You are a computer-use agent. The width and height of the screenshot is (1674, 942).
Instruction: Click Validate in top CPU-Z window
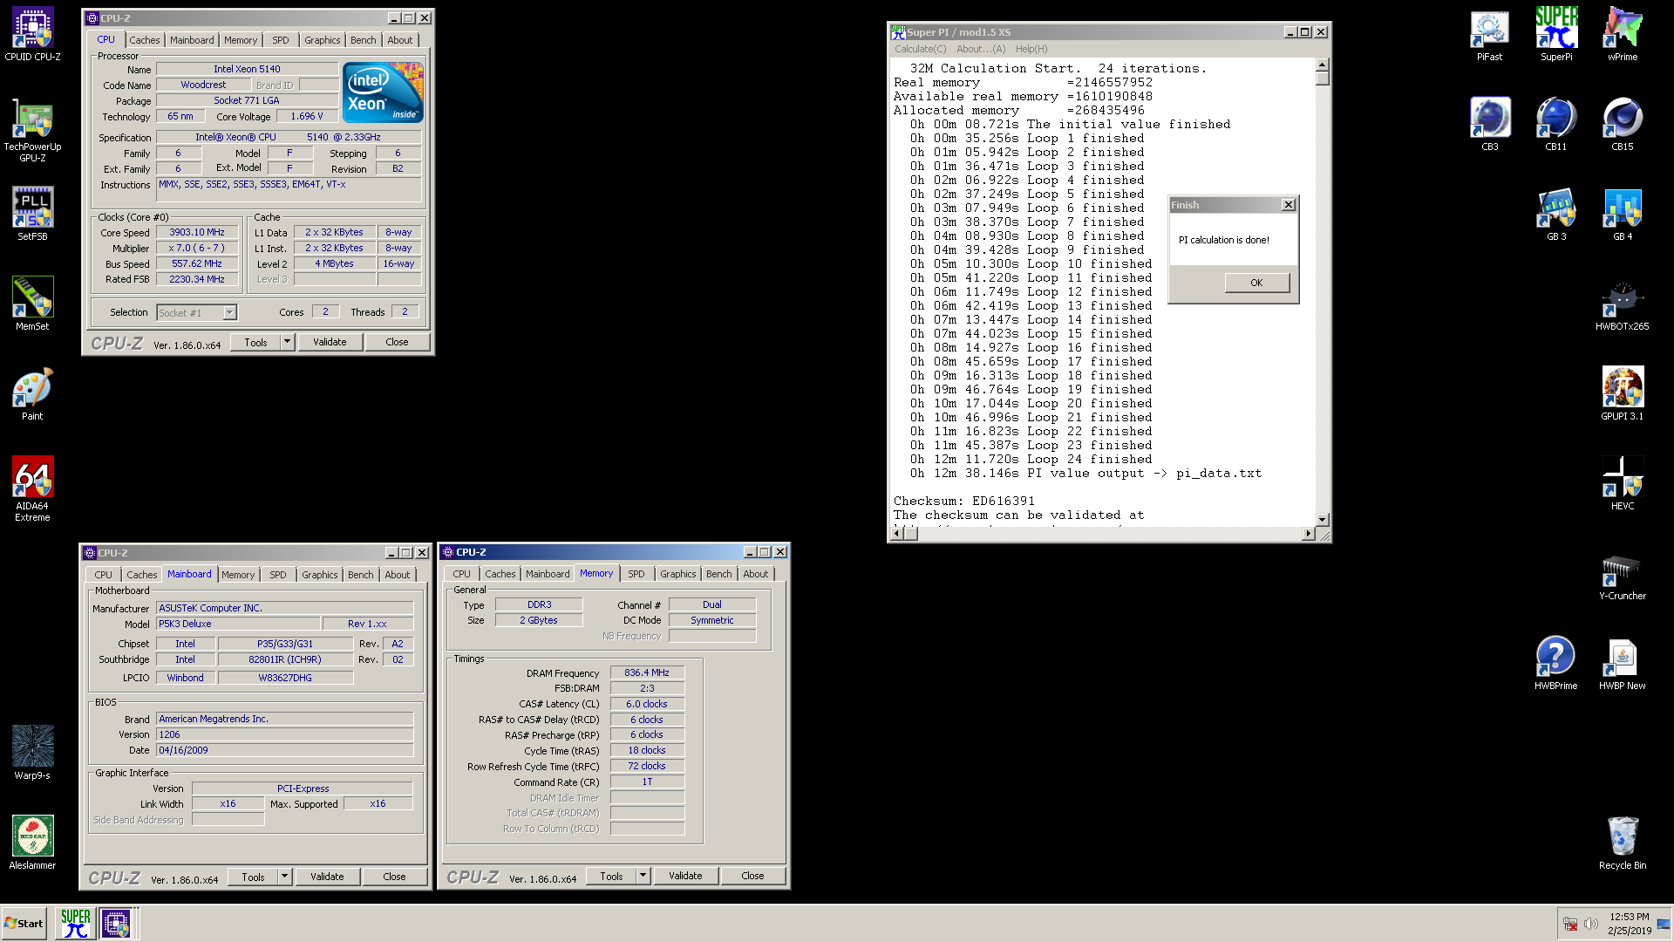[330, 342]
